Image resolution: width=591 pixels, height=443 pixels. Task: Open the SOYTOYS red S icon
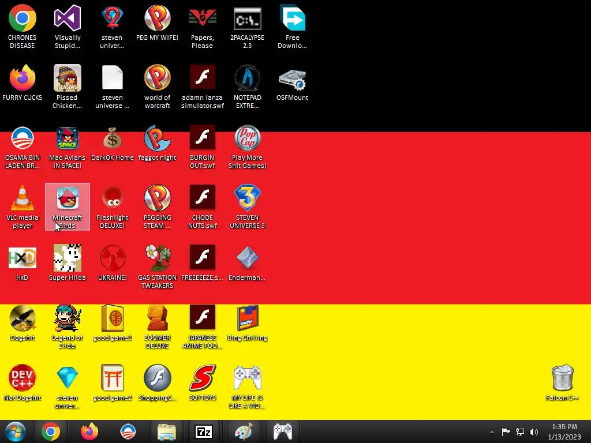pos(203,378)
